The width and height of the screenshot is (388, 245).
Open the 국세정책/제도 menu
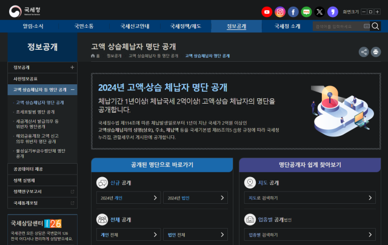[186, 26]
